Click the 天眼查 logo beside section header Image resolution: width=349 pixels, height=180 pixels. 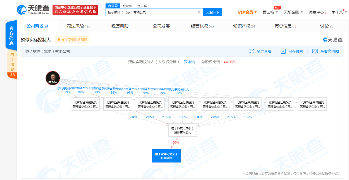pos(333,40)
